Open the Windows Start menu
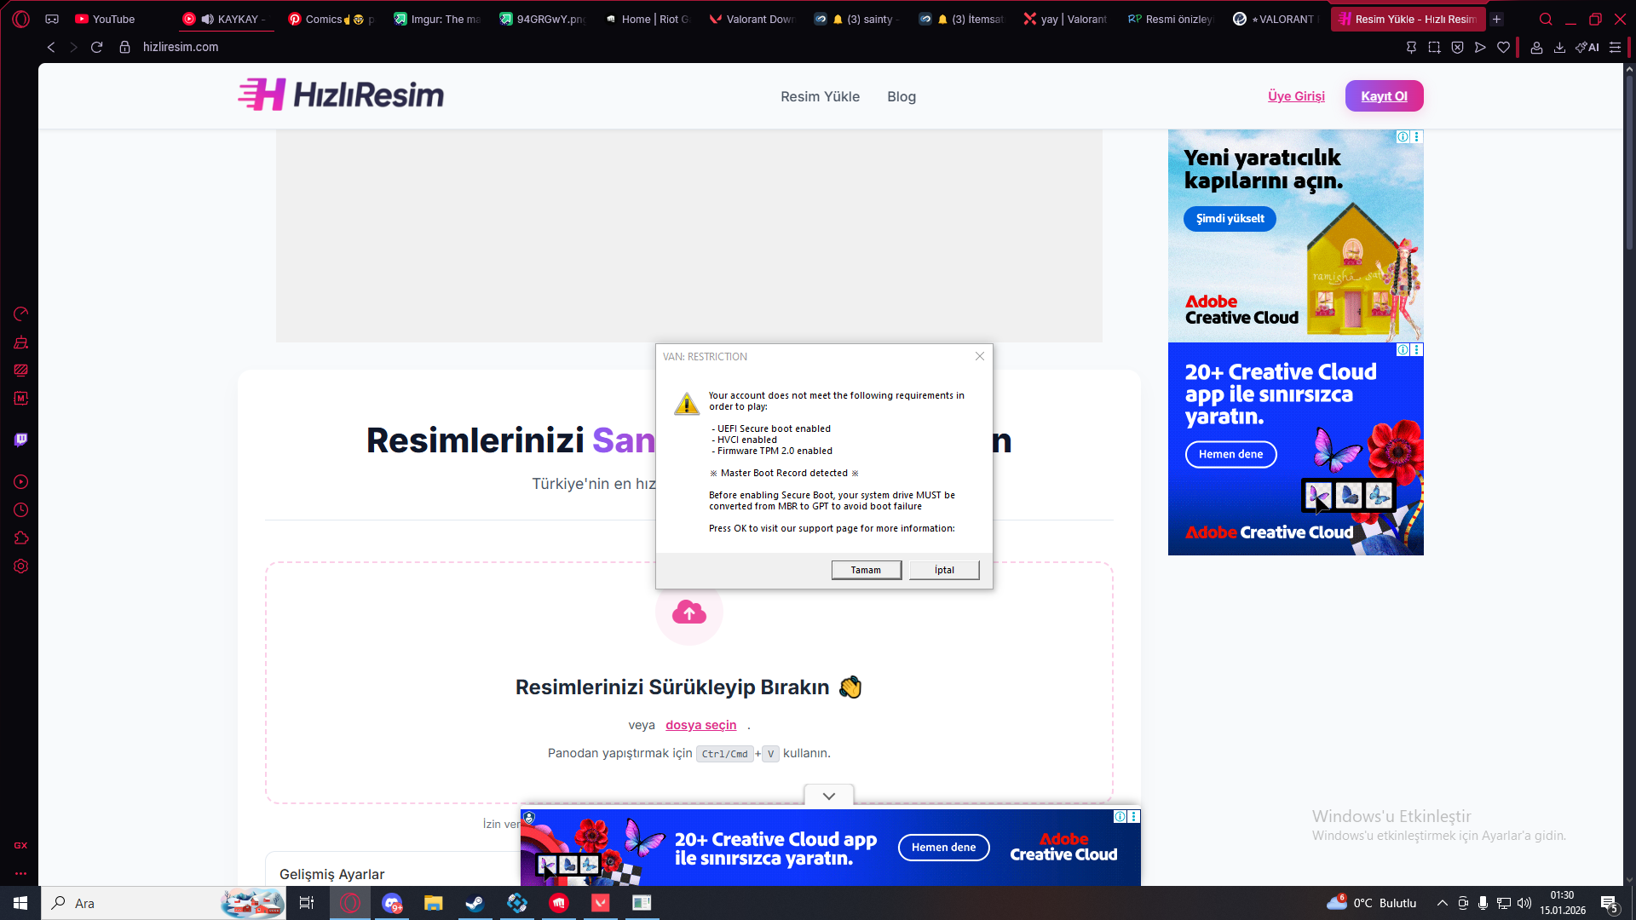This screenshot has width=1636, height=920. 20,903
